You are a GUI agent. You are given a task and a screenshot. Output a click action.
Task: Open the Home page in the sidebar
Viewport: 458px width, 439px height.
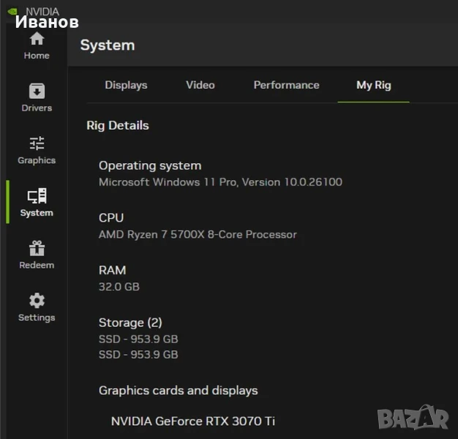37,46
